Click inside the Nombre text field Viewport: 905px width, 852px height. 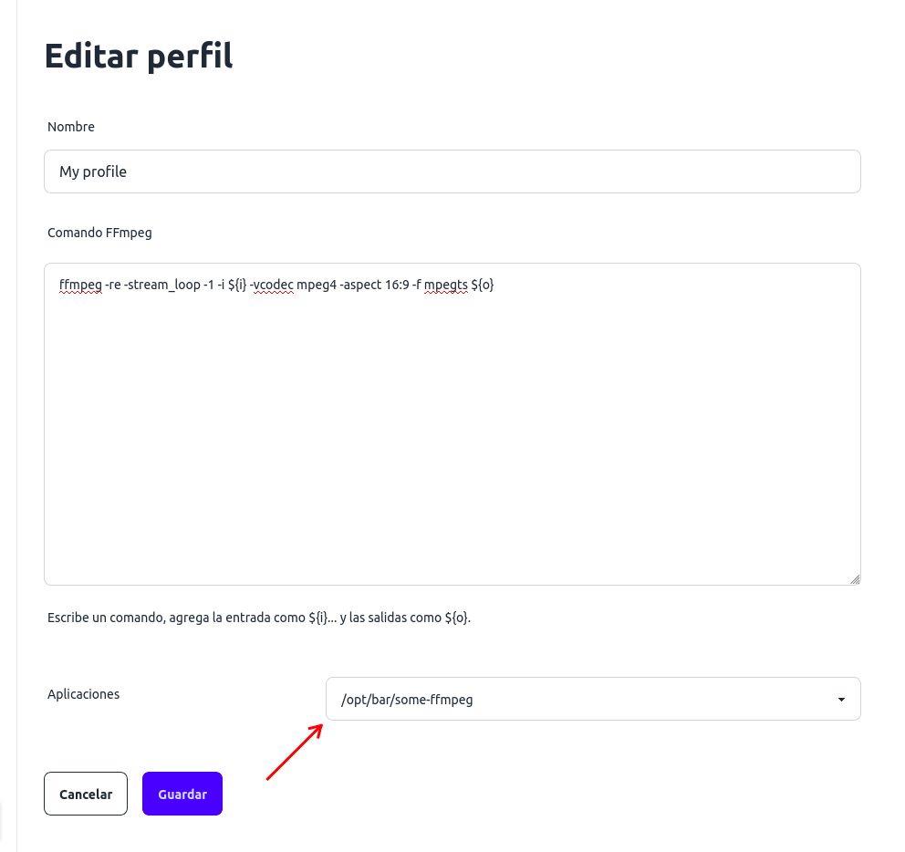point(452,171)
